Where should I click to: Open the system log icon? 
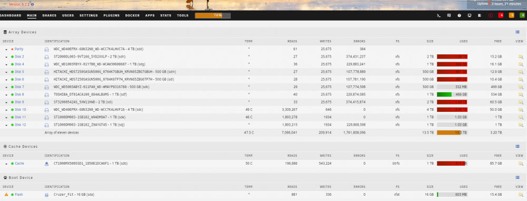[480, 15]
